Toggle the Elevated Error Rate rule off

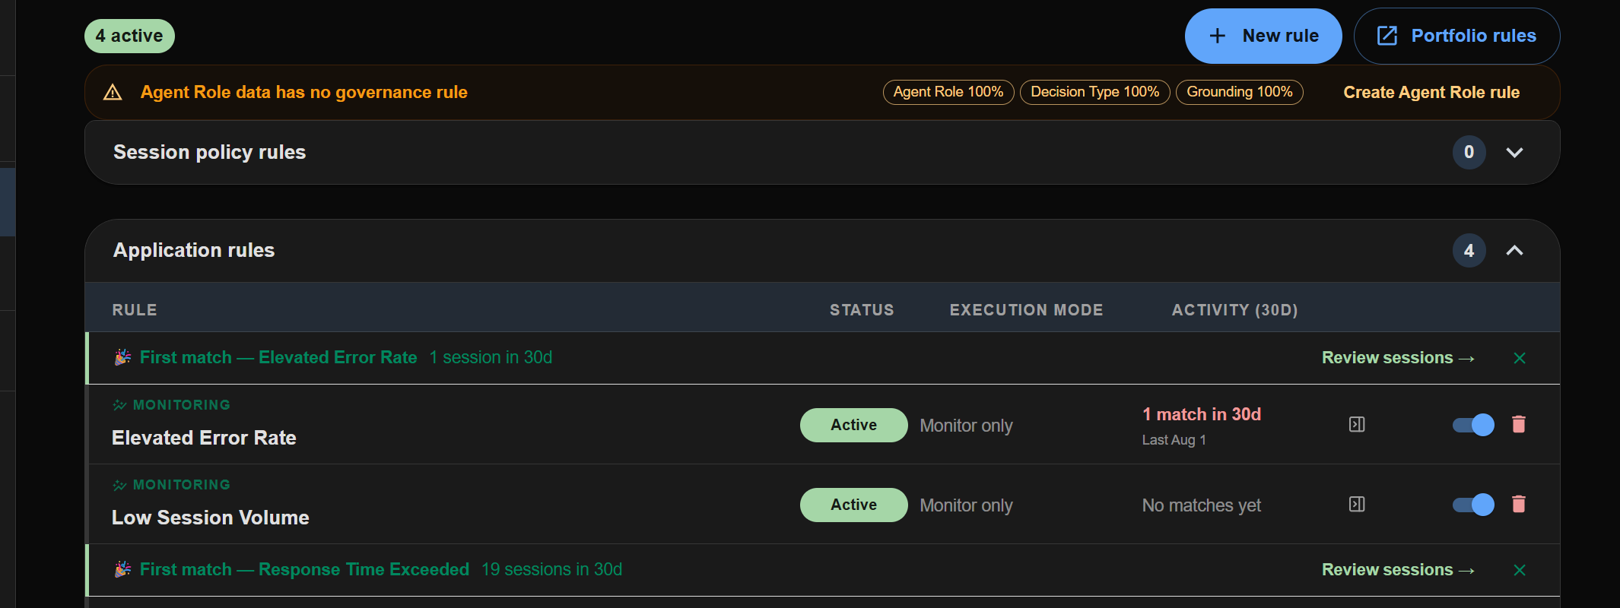(x=1473, y=425)
